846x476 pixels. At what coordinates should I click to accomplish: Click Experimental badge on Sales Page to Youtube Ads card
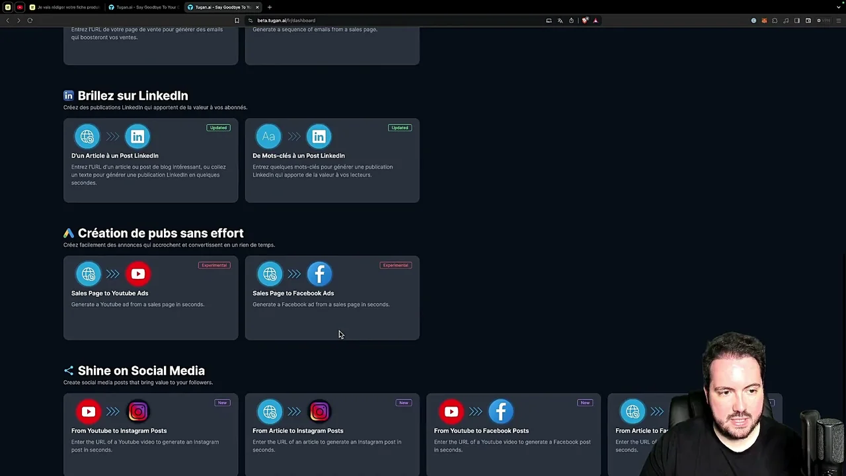pyautogui.click(x=214, y=265)
